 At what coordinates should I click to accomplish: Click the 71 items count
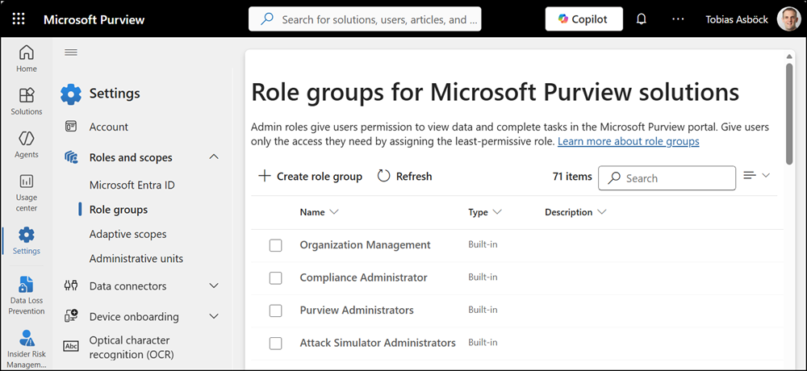tap(572, 177)
